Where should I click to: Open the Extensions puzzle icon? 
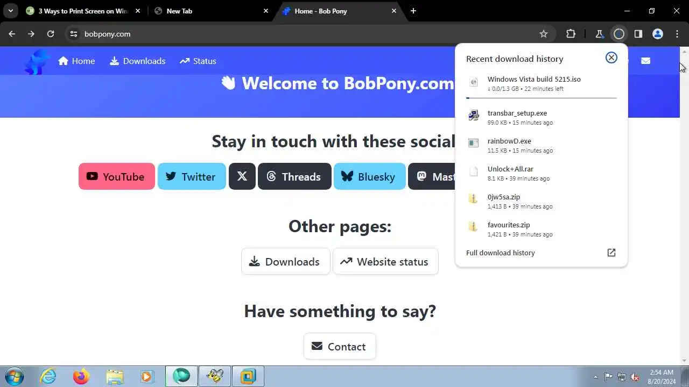571,34
